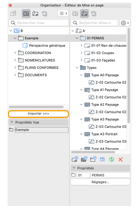Select the 01-02 Coupes layout
Screen dimensions: 137x213
click(102, 53)
